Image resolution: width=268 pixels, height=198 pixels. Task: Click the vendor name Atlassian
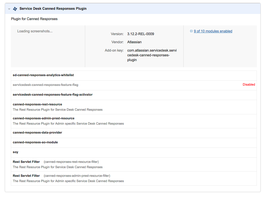pyautogui.click(x=134, y=42)
